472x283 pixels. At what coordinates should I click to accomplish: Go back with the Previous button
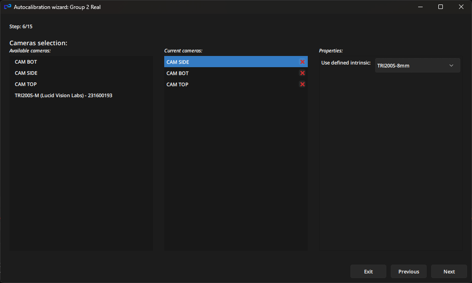point(408,271)
